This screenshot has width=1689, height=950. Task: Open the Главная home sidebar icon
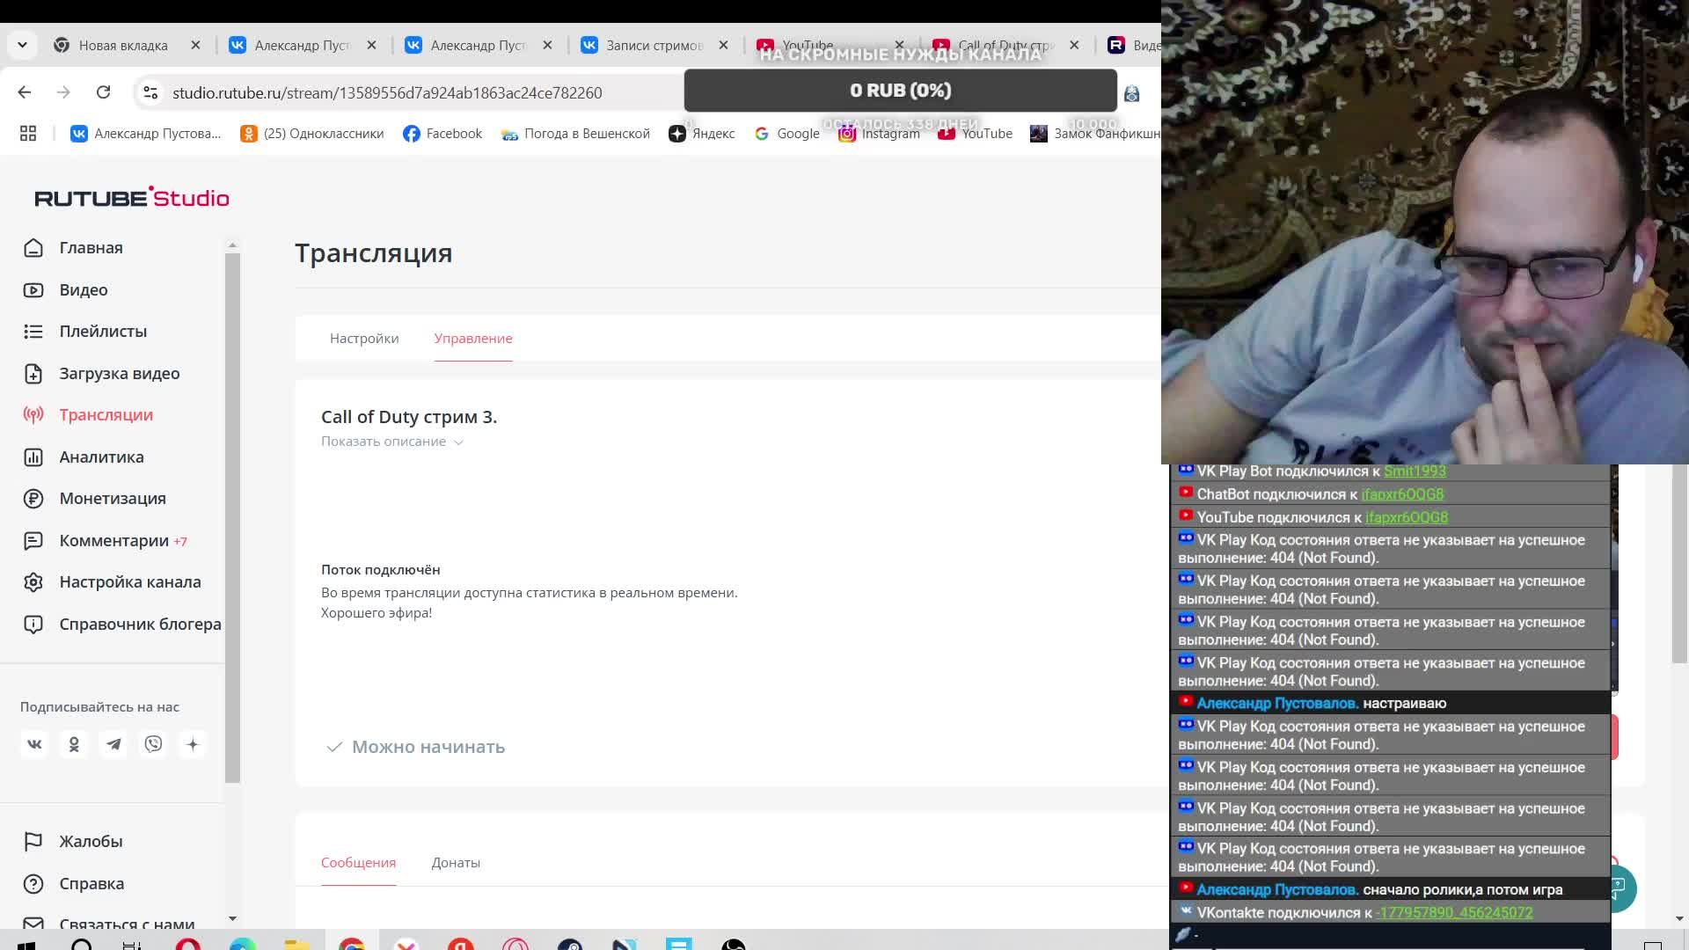[33, 248]
